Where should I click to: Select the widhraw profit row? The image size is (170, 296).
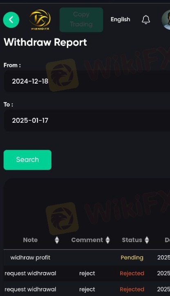[x=87, y=258]
